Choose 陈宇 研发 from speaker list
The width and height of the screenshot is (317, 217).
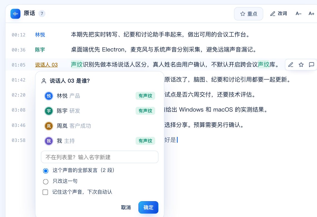tap(100, 111)
